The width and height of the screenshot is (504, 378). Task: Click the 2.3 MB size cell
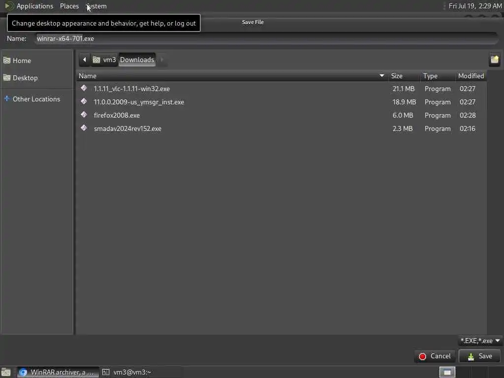[403, 128]
